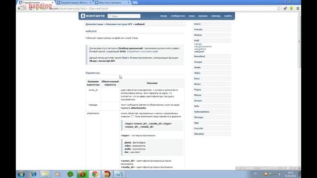Screen dimensions: 317x178
Task: Switch to the second 'Разработчикам | ВКонтакте' tab
Action: pyautogui.click(x=74, y=2)
